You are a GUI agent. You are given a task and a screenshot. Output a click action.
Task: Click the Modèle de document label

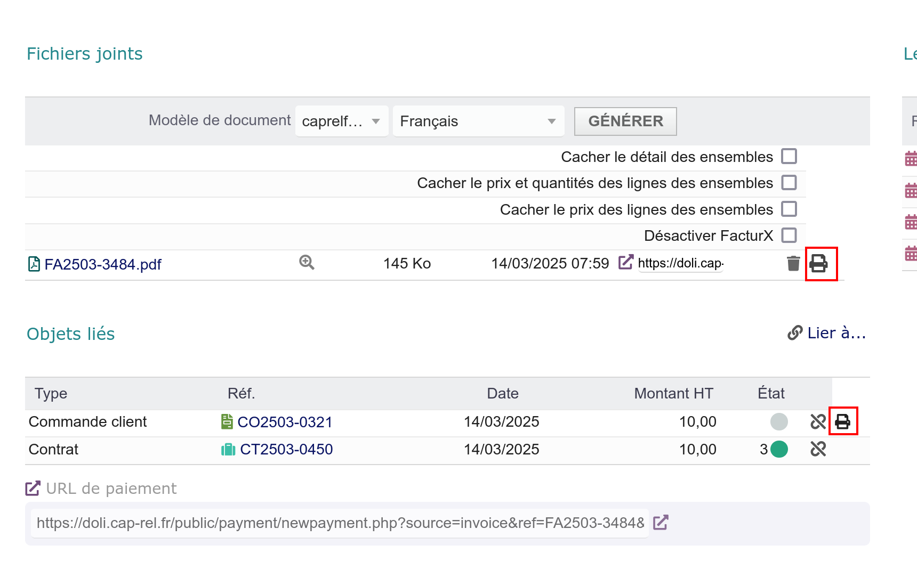220,120
